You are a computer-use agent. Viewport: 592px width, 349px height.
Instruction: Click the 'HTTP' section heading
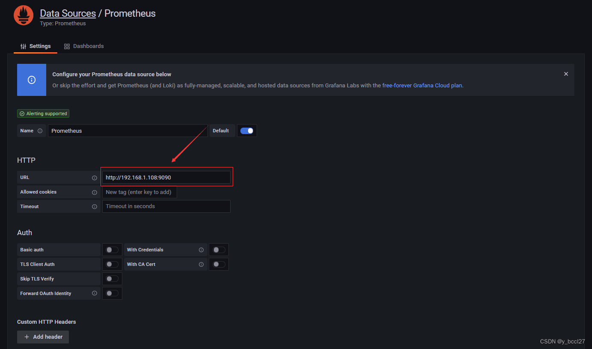[x=27, y=160]
